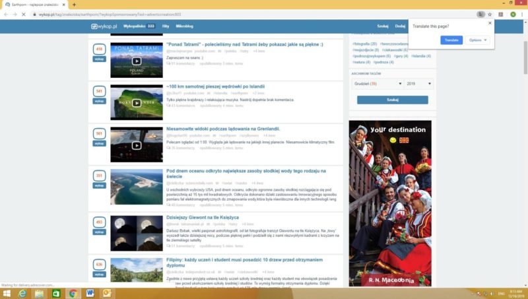Image resolution: width=528 pixels, height=299 pixels.
Task: Click the wykop.pl logo
Action: click(104, 26)
